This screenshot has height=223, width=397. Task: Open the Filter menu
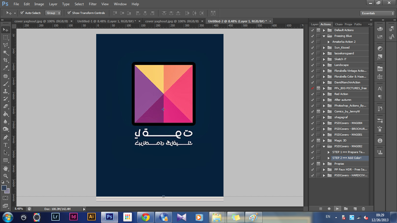93,4
